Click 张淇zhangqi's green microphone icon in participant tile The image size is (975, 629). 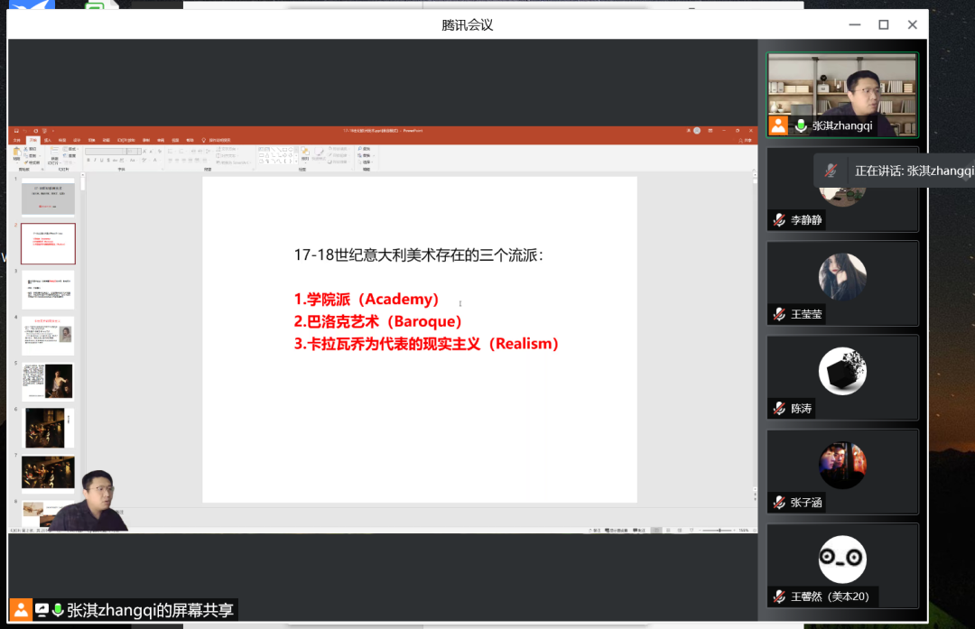[801, 126]
